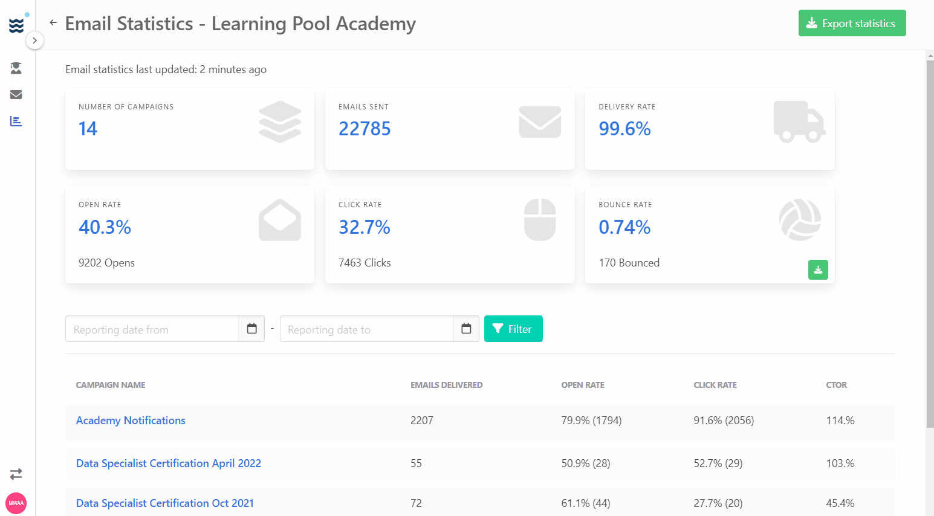This screenshot has width=934, height=516.
Task: Click the 61.1% (44) open rate cell
Action: coord(586,503)
